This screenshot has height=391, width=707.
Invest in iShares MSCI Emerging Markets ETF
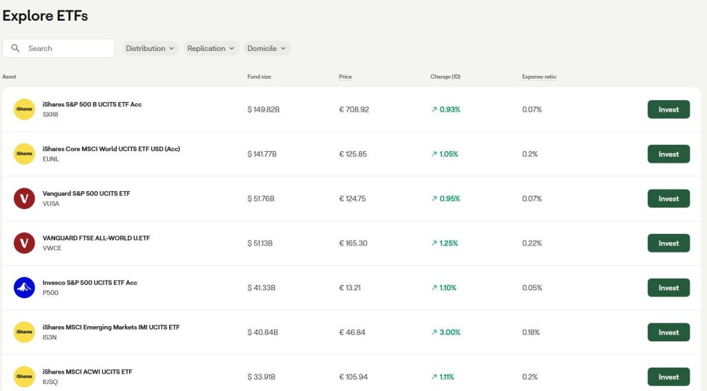[x=668, y=332]
